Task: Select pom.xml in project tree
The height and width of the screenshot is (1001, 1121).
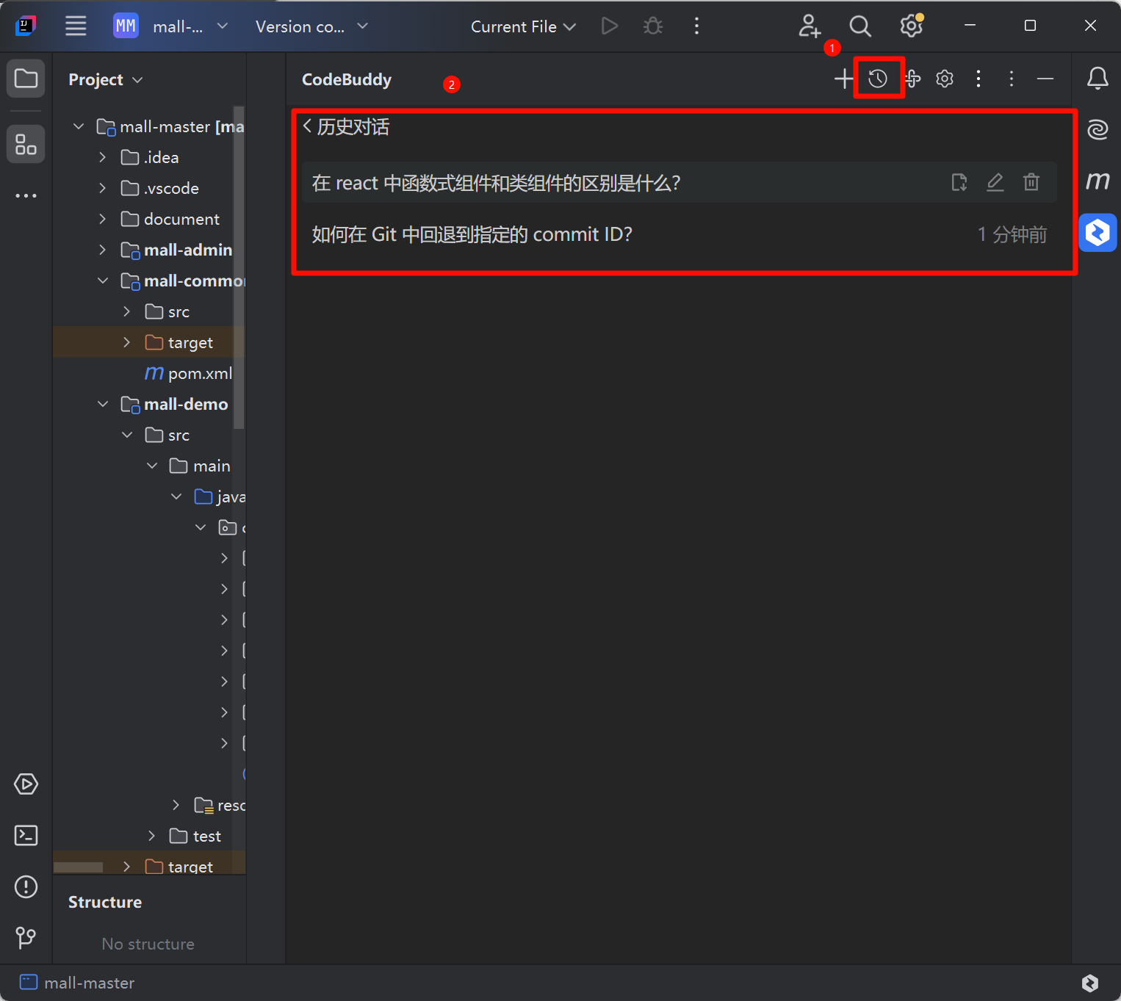Action: coord(199,374)
